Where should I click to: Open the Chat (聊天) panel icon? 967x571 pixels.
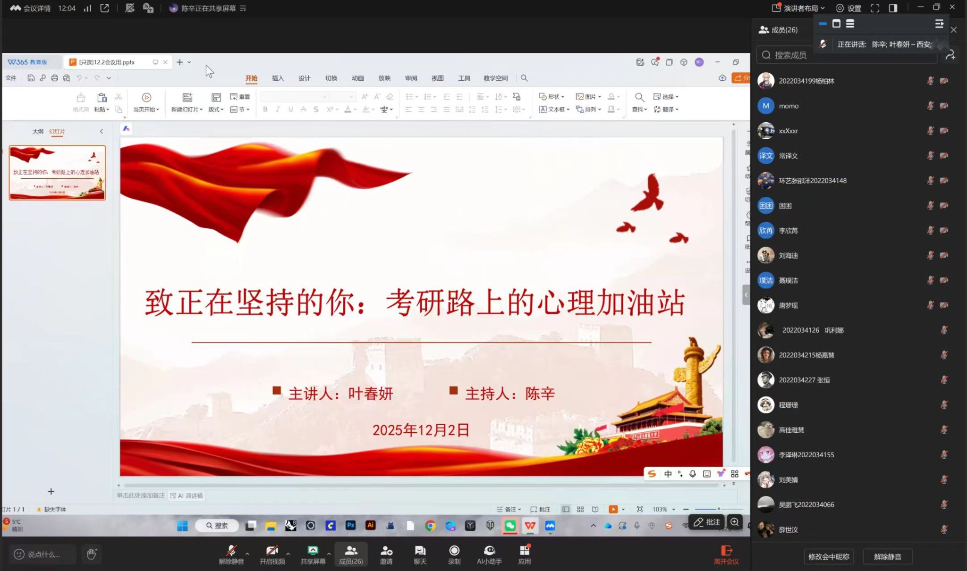420,551
